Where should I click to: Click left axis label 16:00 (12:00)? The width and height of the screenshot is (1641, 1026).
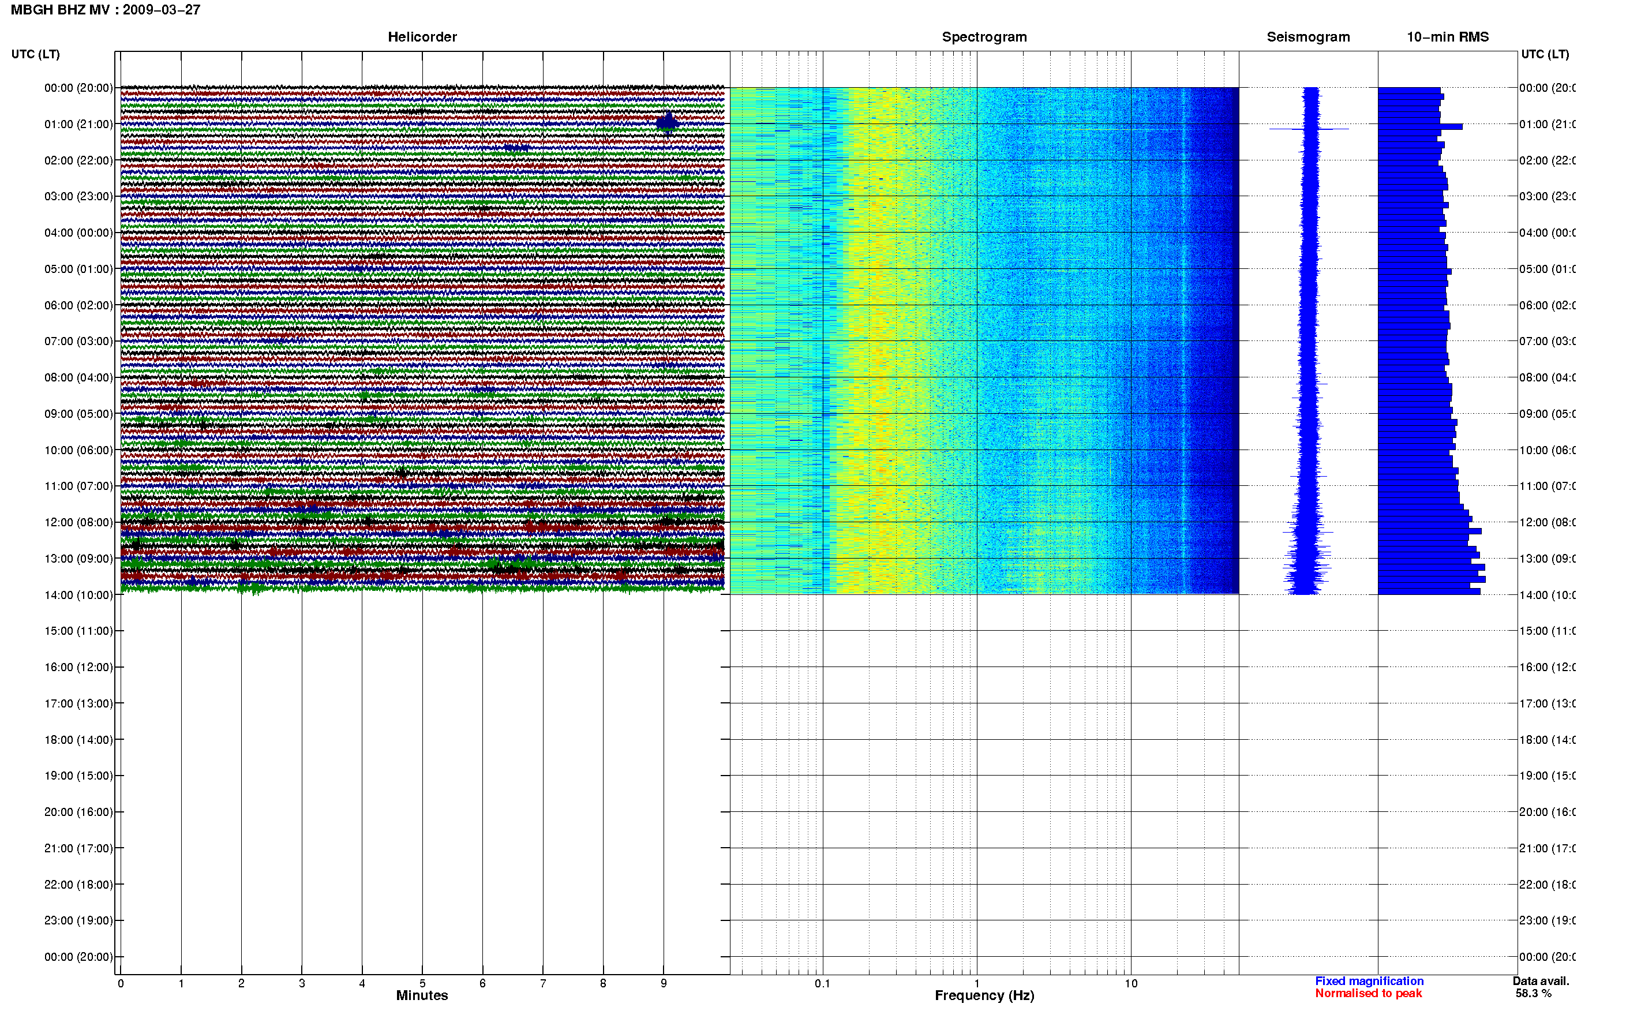[78, 668]
